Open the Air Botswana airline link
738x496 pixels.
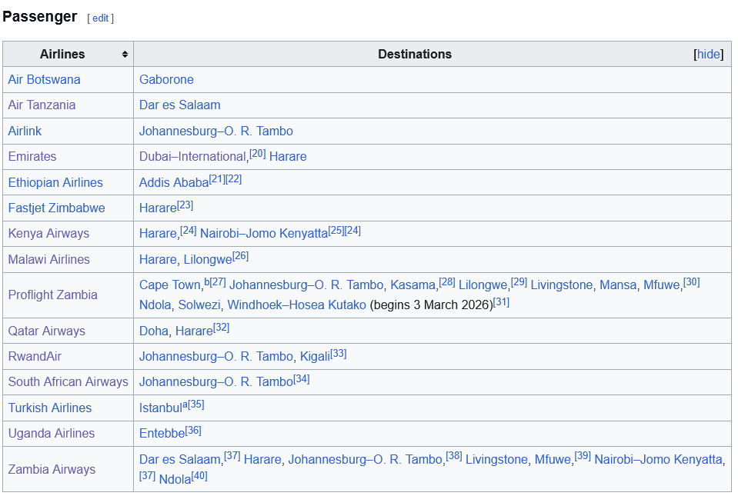44,80
